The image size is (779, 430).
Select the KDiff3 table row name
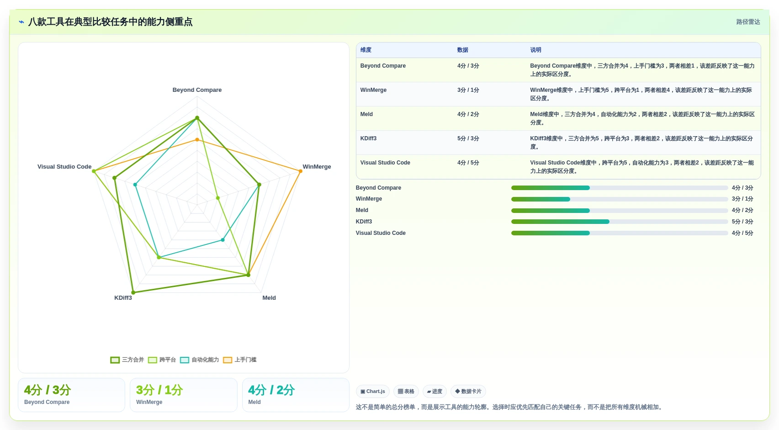(x=368, y=138)
